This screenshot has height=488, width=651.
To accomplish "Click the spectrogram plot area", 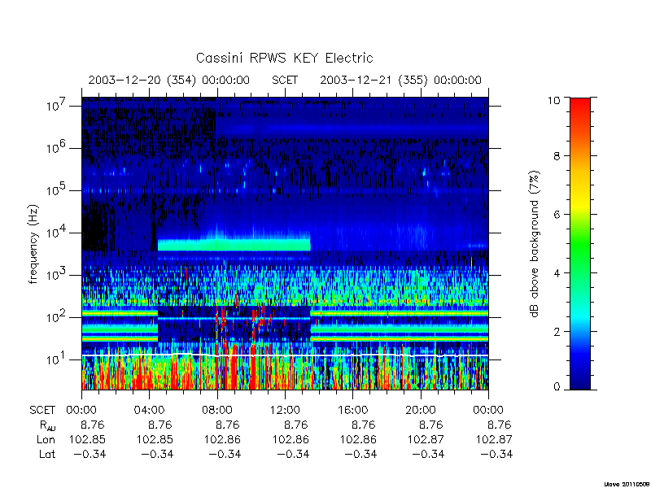I will (x=285, y=243).
